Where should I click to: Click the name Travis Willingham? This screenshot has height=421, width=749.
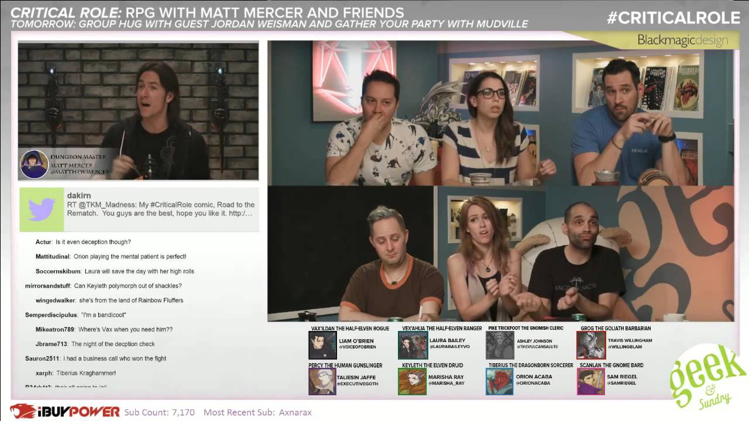[630, 340]
